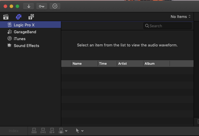Screen dimensions: 199x136
Task: Sort list by Name column
Action: [84, 64]
